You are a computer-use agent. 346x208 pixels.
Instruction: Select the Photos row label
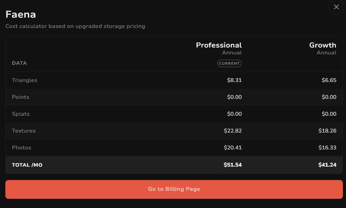click(21, 147)
